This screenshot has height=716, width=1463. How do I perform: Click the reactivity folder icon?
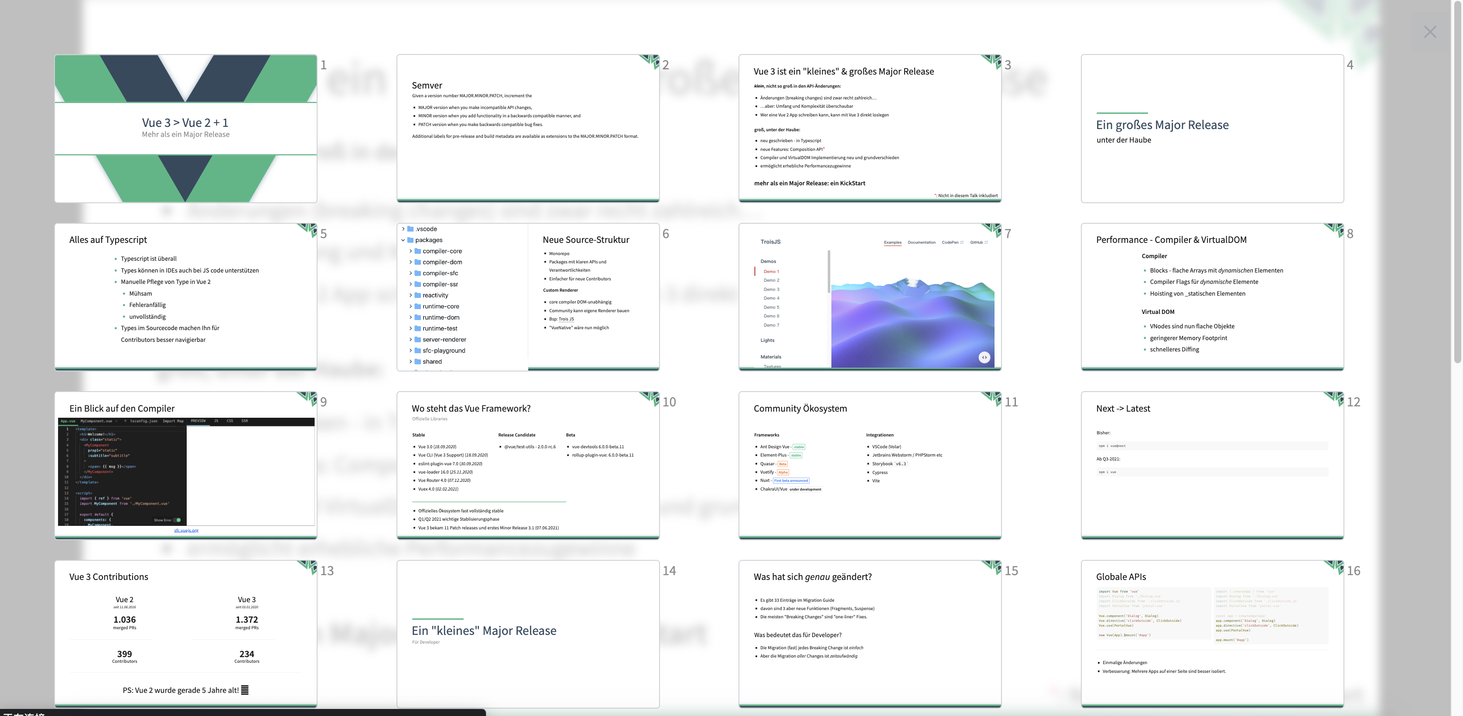[x=418, y=295]
